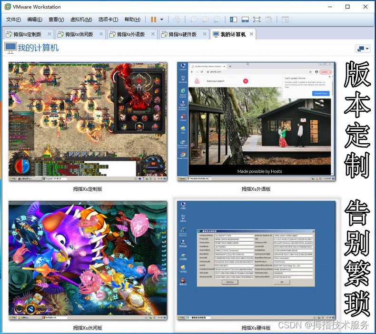The height and width of the screenshot is (334, 376).
Task: Click the unity mode toolbar icon
Action: [x=268, y=20]
